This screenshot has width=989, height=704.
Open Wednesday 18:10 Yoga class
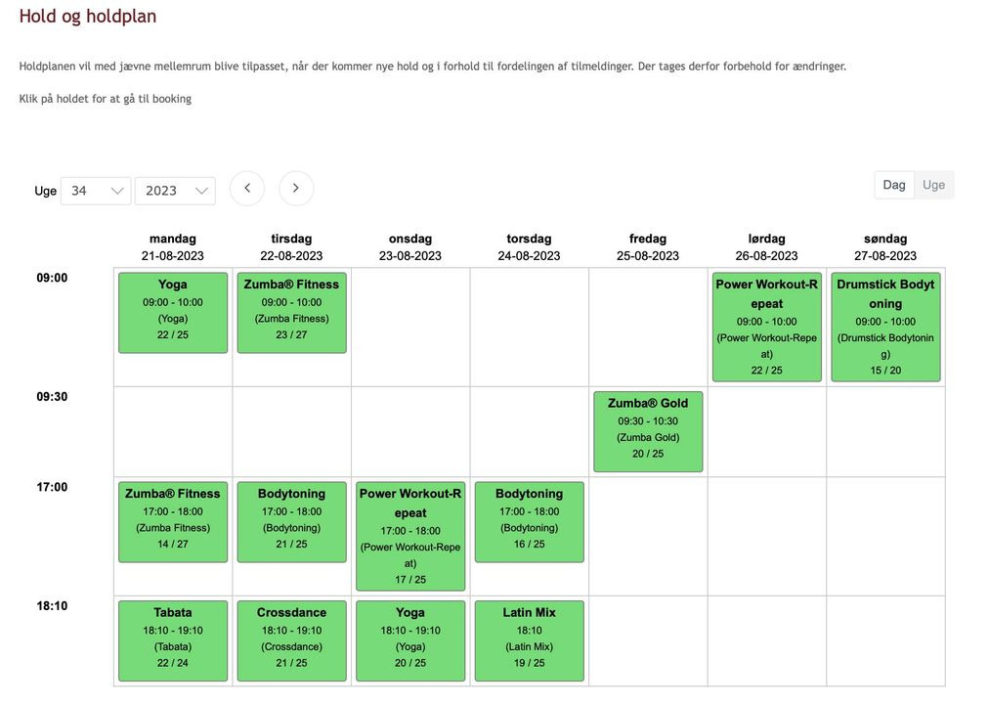click(x=410, y=640)
